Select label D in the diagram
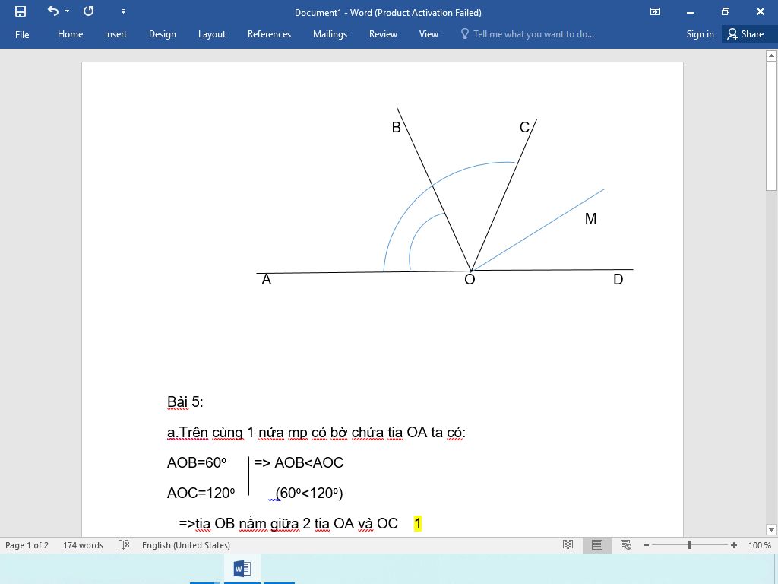 click(x=618, y=280)
